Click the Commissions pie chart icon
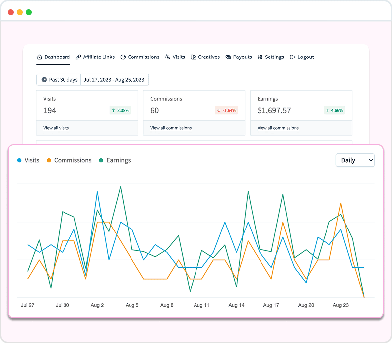392x343 pixels. [x=123, y=57]
